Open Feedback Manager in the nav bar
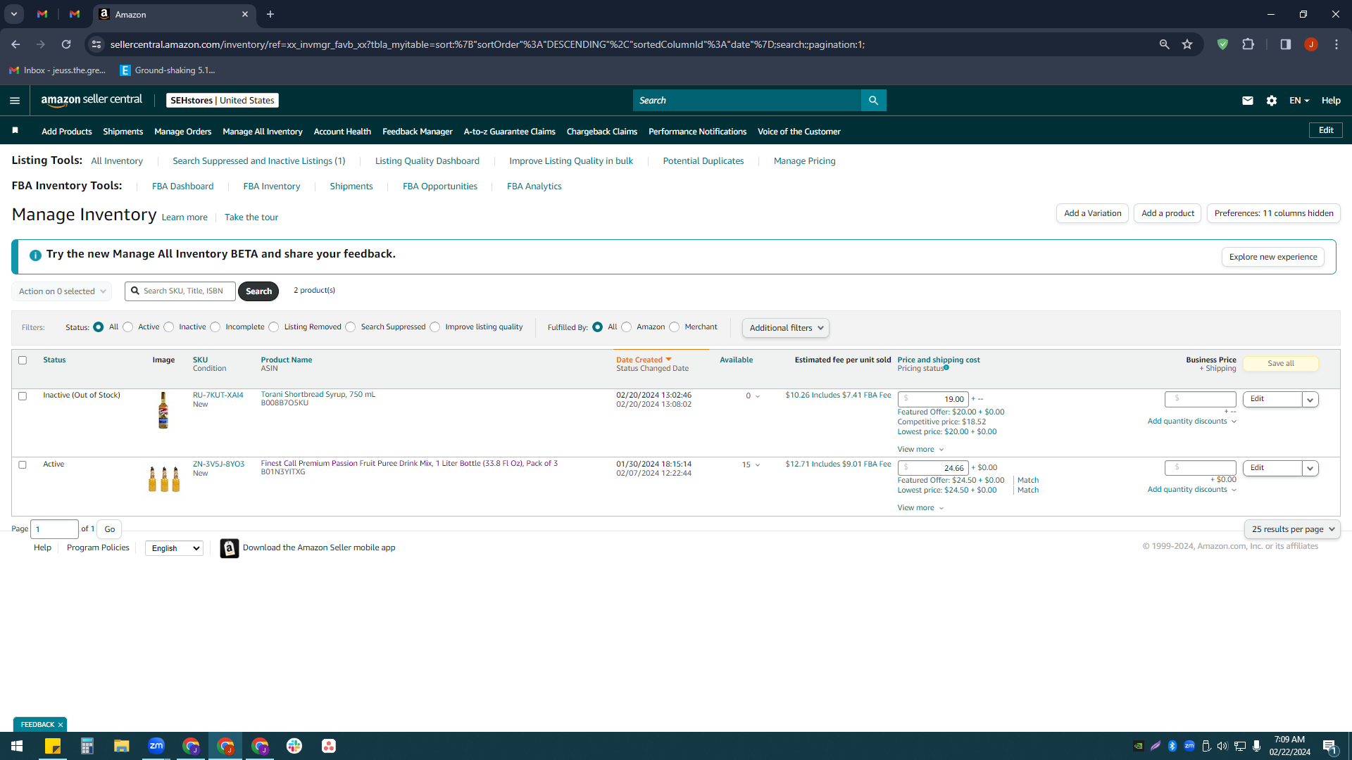 [417, 132]
